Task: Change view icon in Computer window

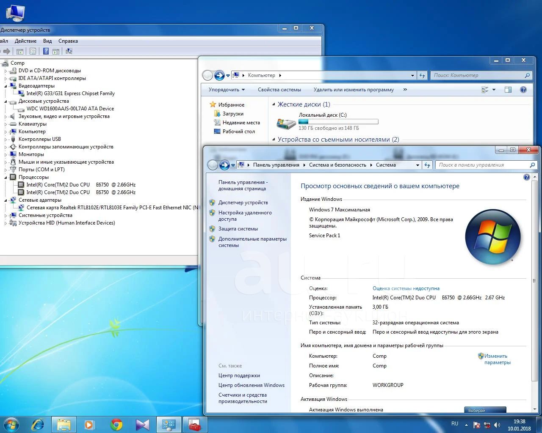Action: click(485, 90)
